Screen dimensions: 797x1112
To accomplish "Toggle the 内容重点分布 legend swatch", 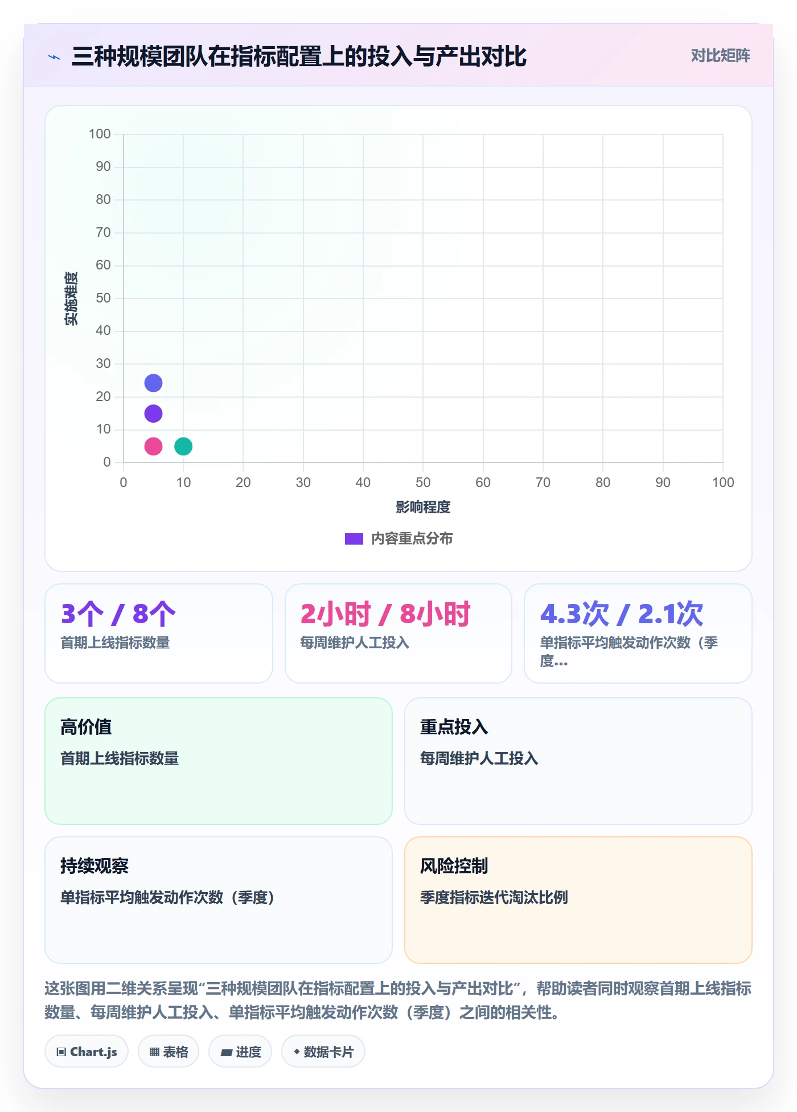I will coord(354,539).
